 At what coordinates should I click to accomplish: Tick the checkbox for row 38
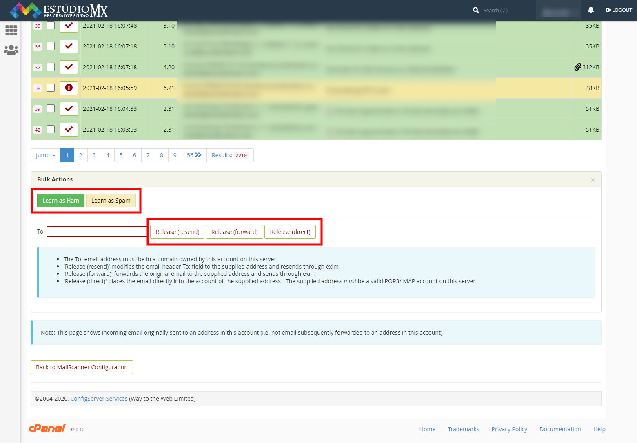click(x=51, y=88)
